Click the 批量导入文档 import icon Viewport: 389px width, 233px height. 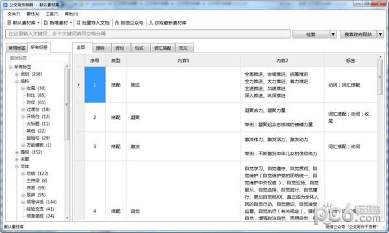(x=78, y=23)
